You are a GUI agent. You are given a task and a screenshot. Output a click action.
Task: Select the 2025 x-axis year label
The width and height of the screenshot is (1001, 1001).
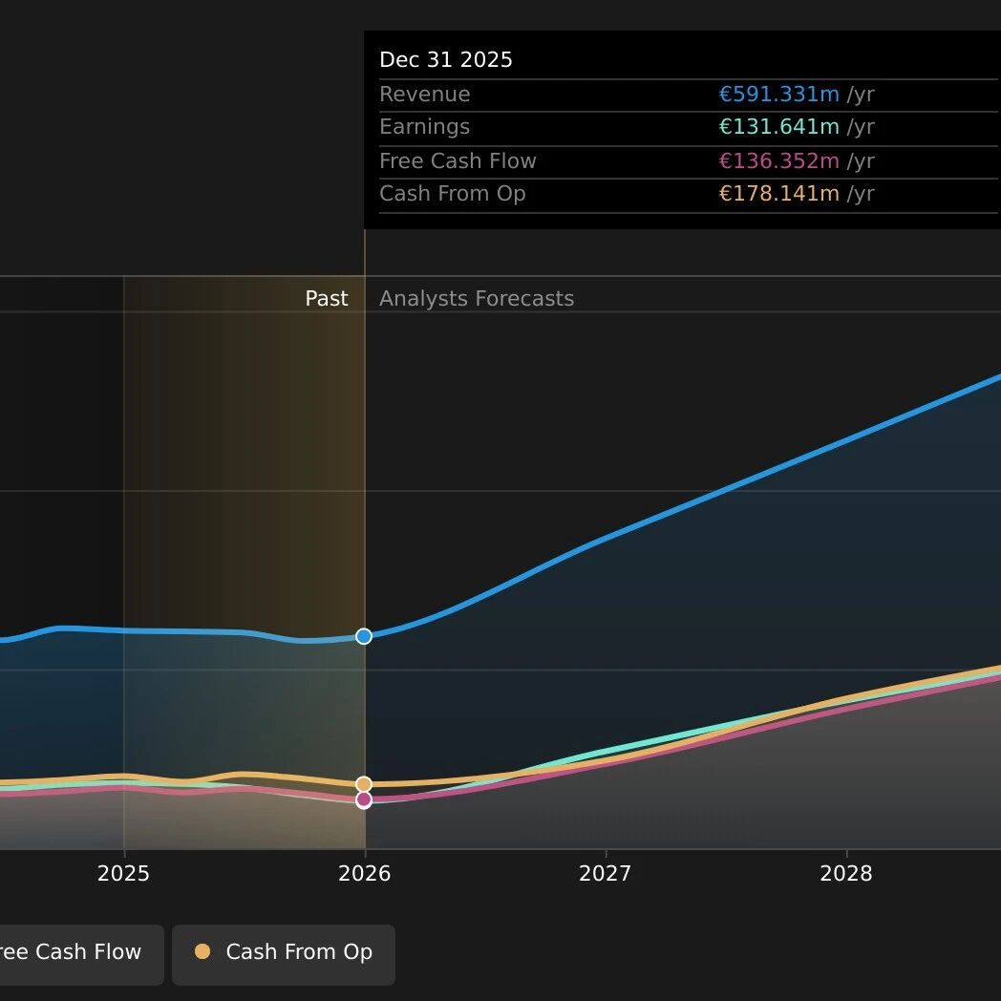pos(123,873)
